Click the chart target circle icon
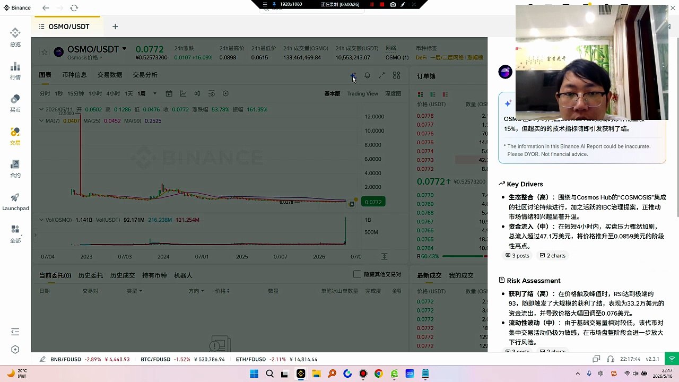Screen dimensions: 679x382 point(225,94)
